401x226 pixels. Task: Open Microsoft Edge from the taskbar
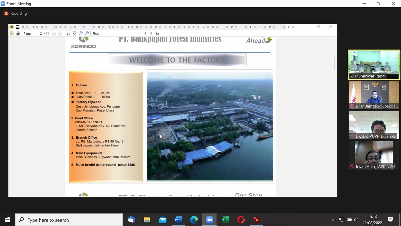[194, 220]
